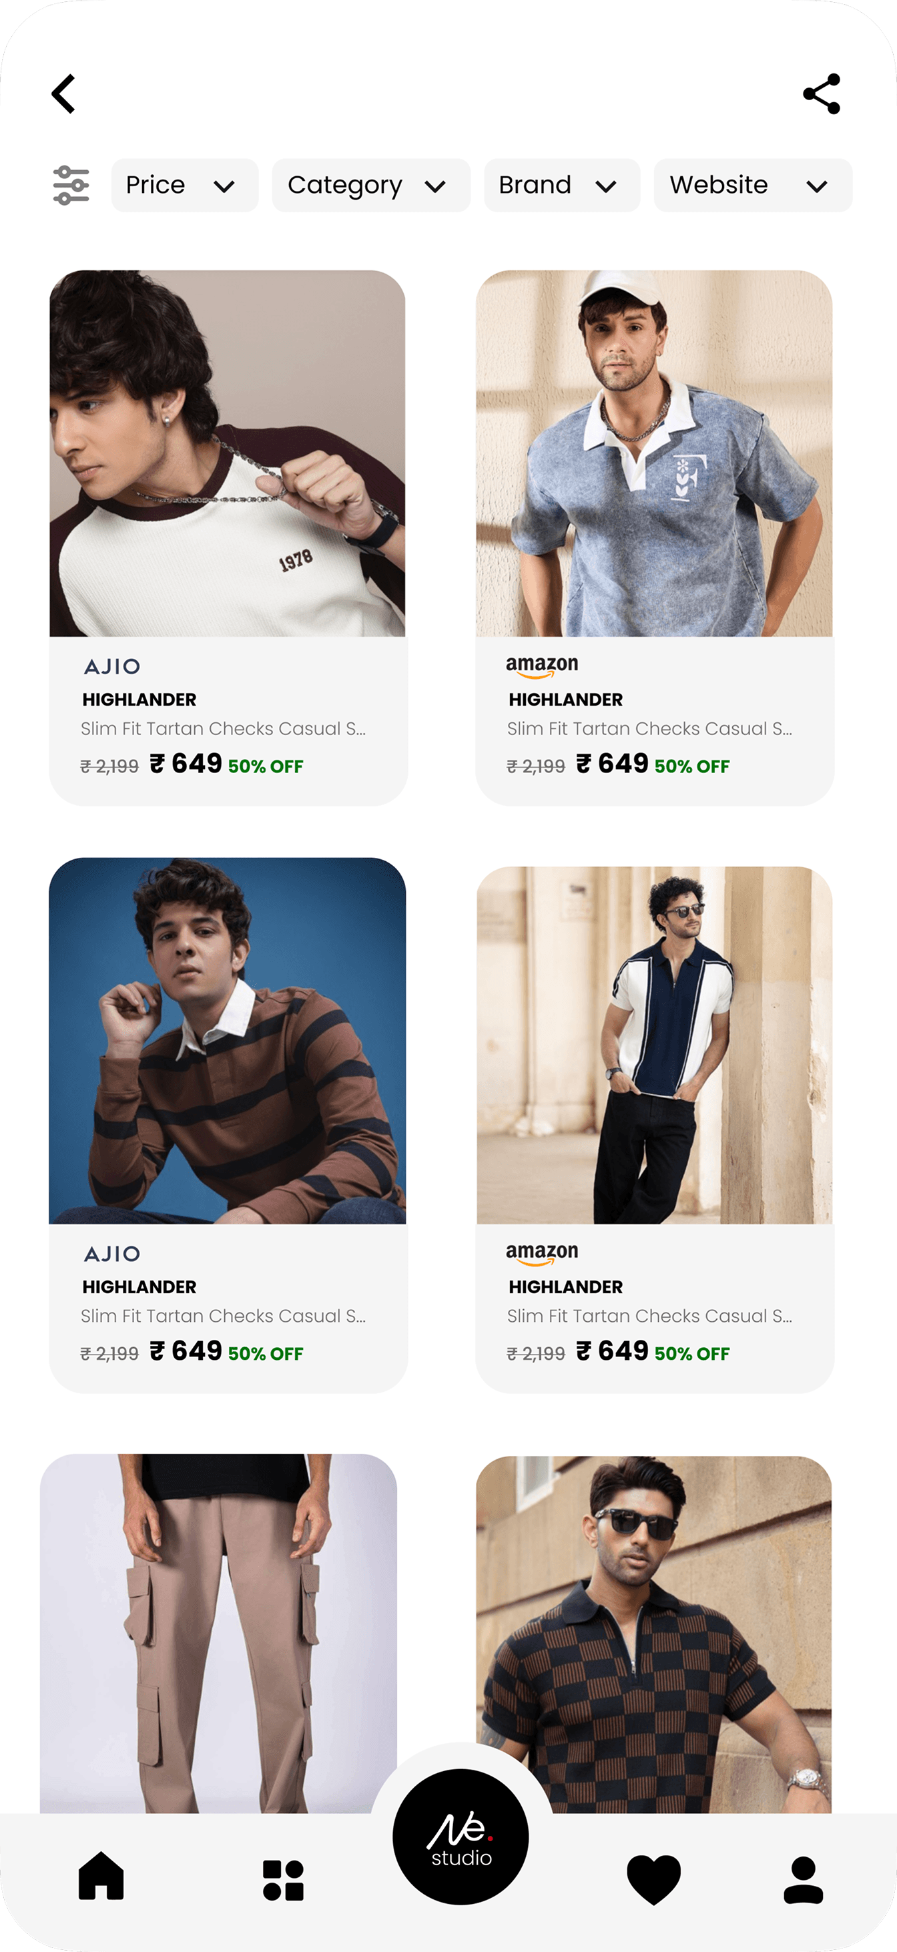The height and width of the screenshot is (1952, 897).
Task: View the brown checkered polo product
Action: pyautogui.click(x=654, y=1629)
